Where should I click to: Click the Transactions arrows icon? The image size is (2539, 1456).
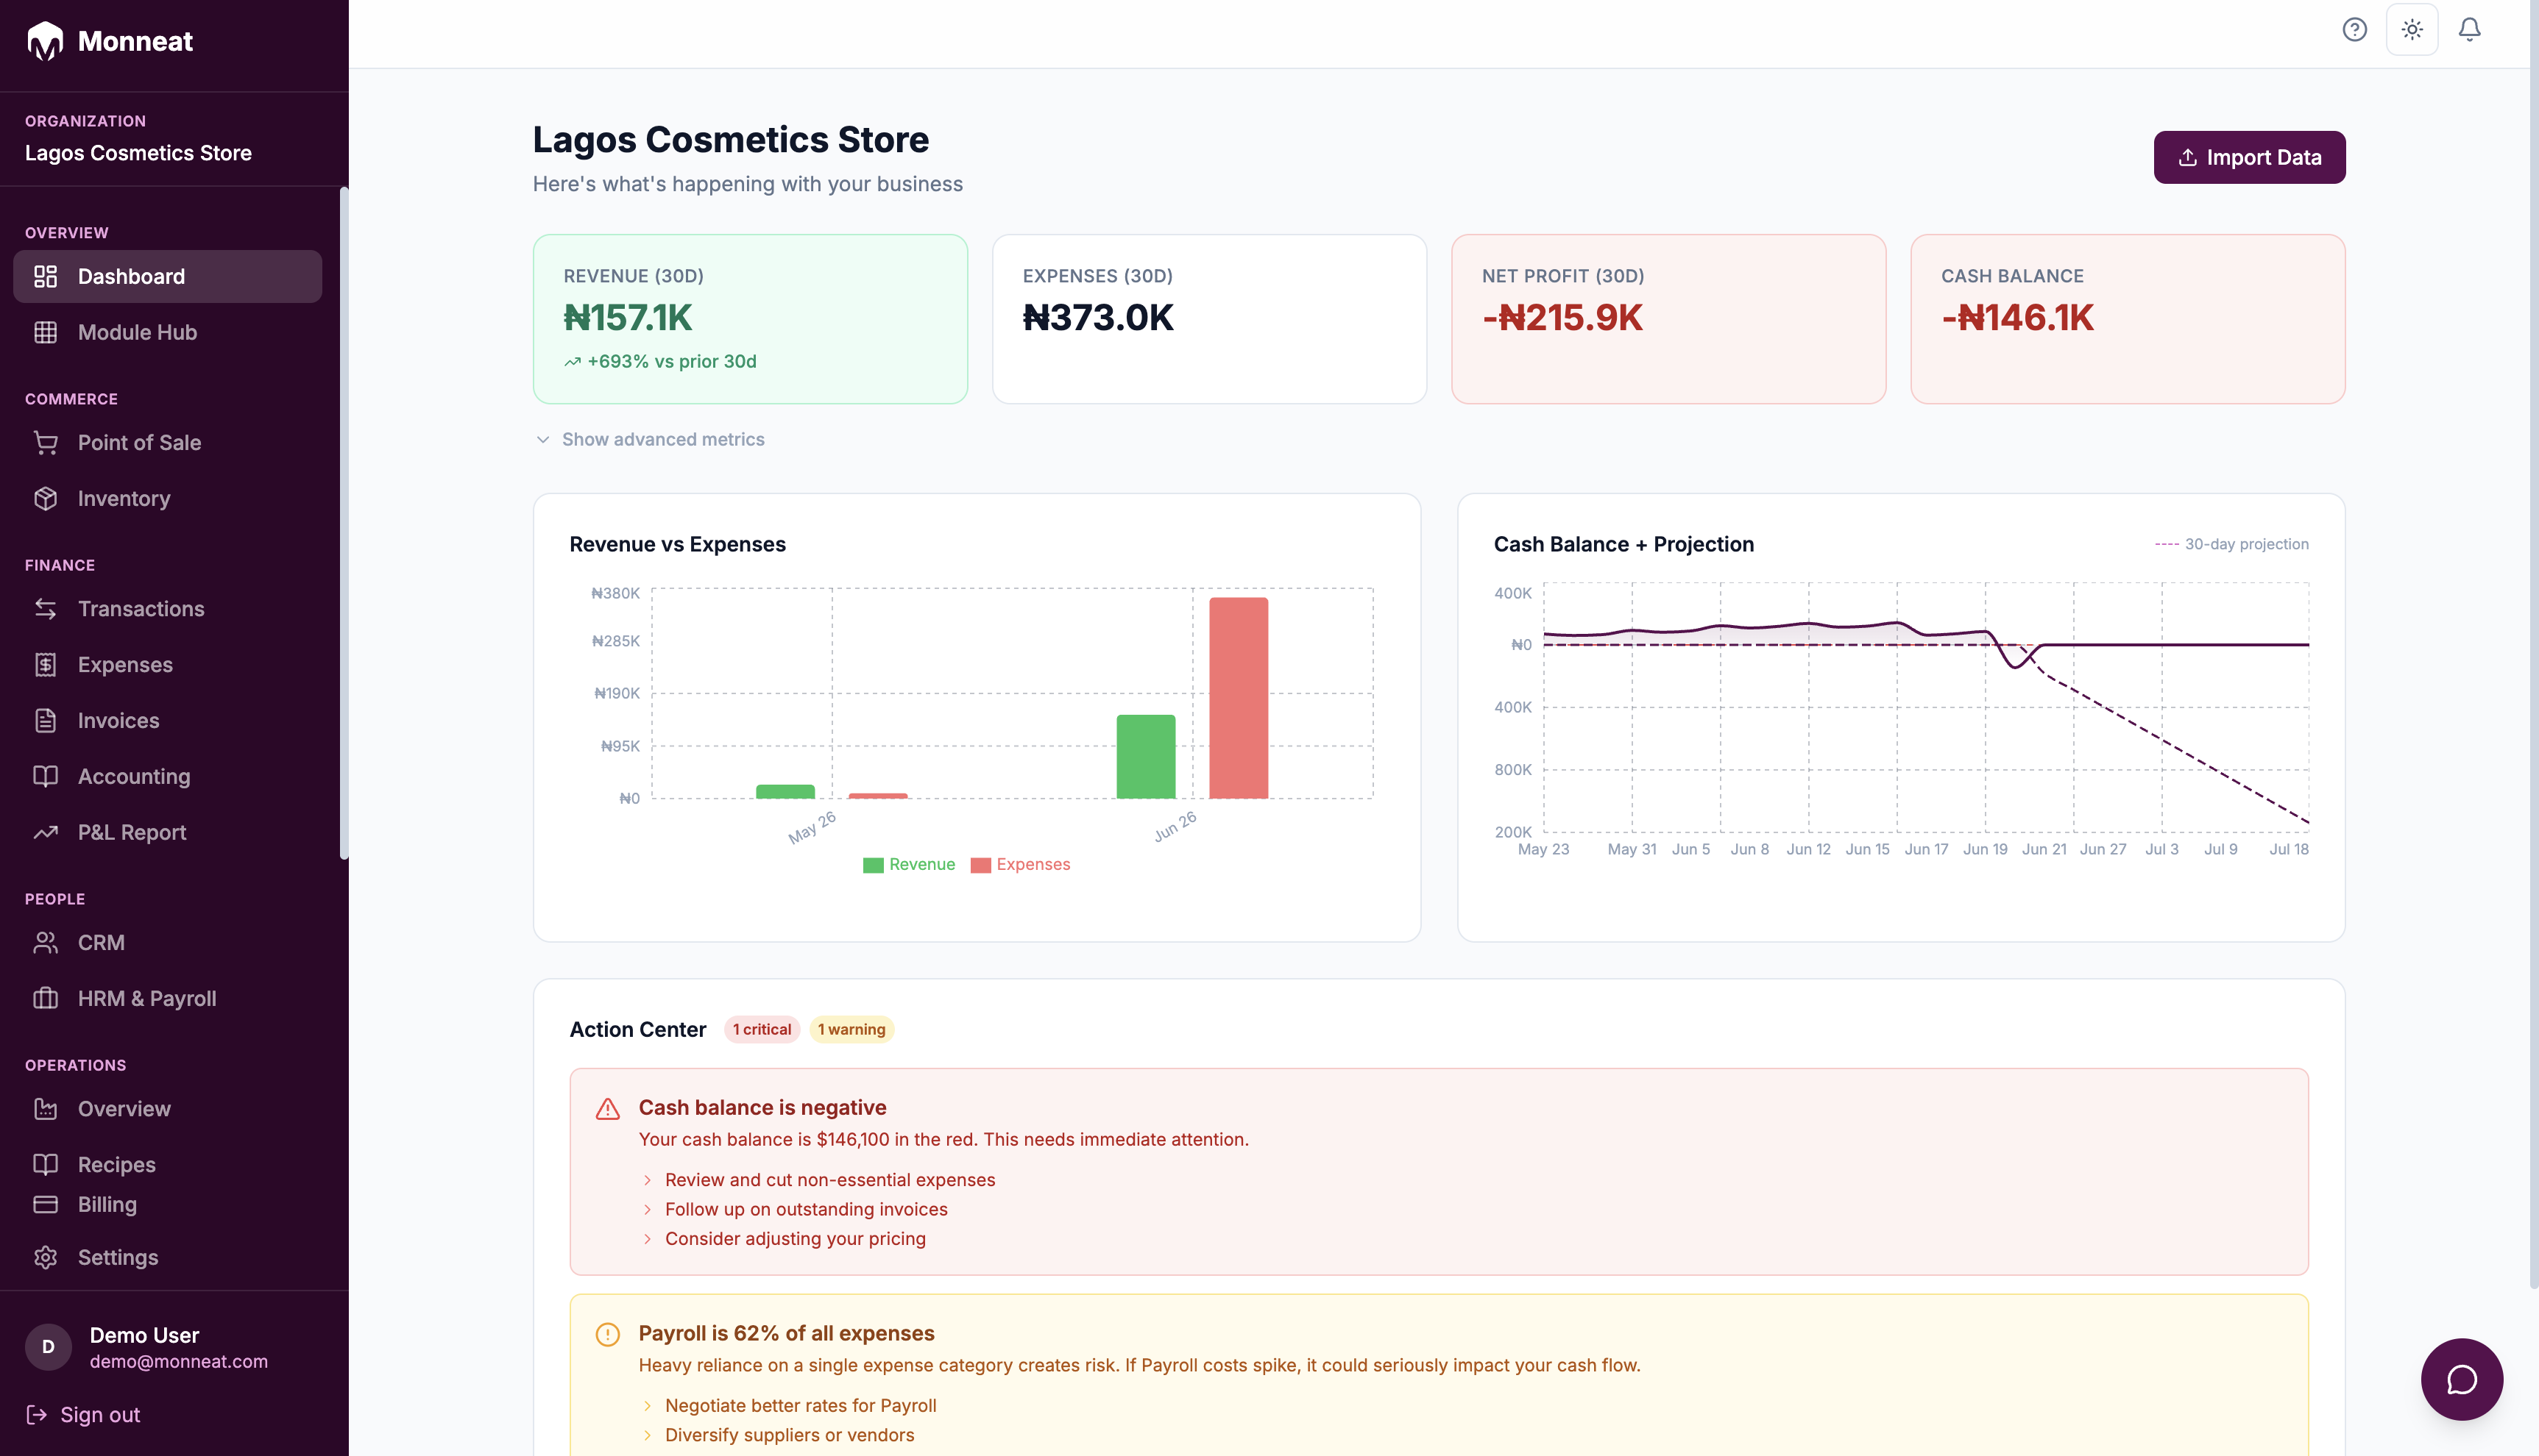click(46, 608)
